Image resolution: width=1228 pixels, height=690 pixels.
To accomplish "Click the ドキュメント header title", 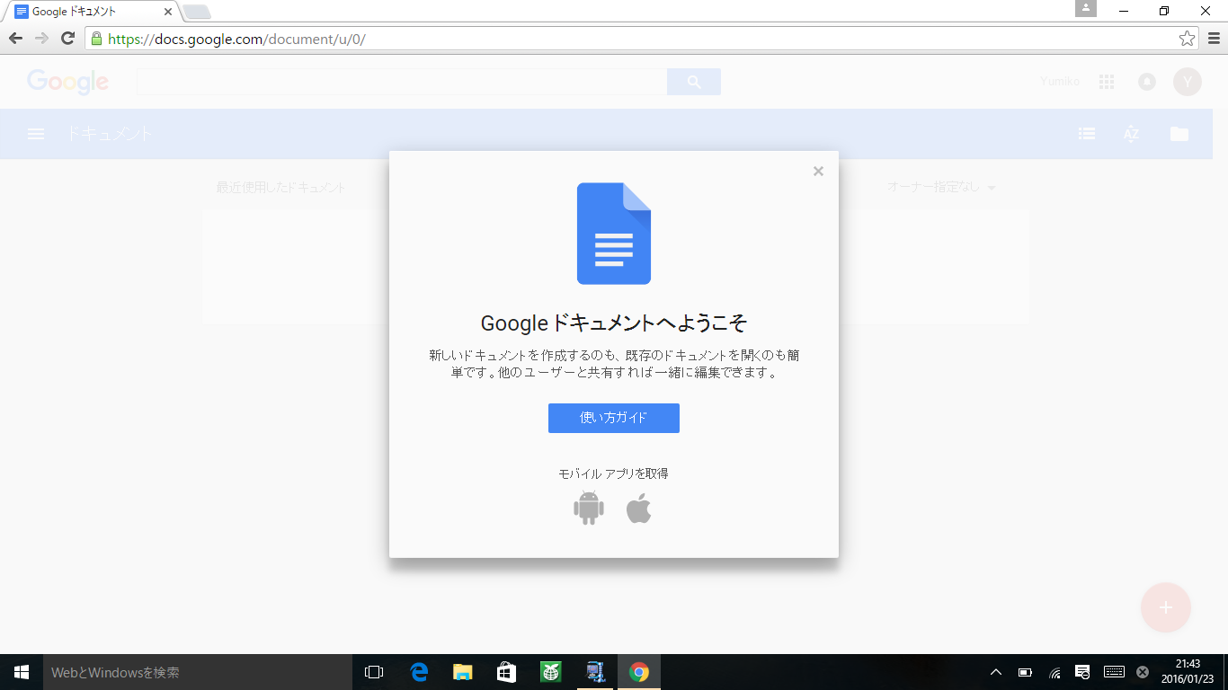I will click(x=110, y=134).
